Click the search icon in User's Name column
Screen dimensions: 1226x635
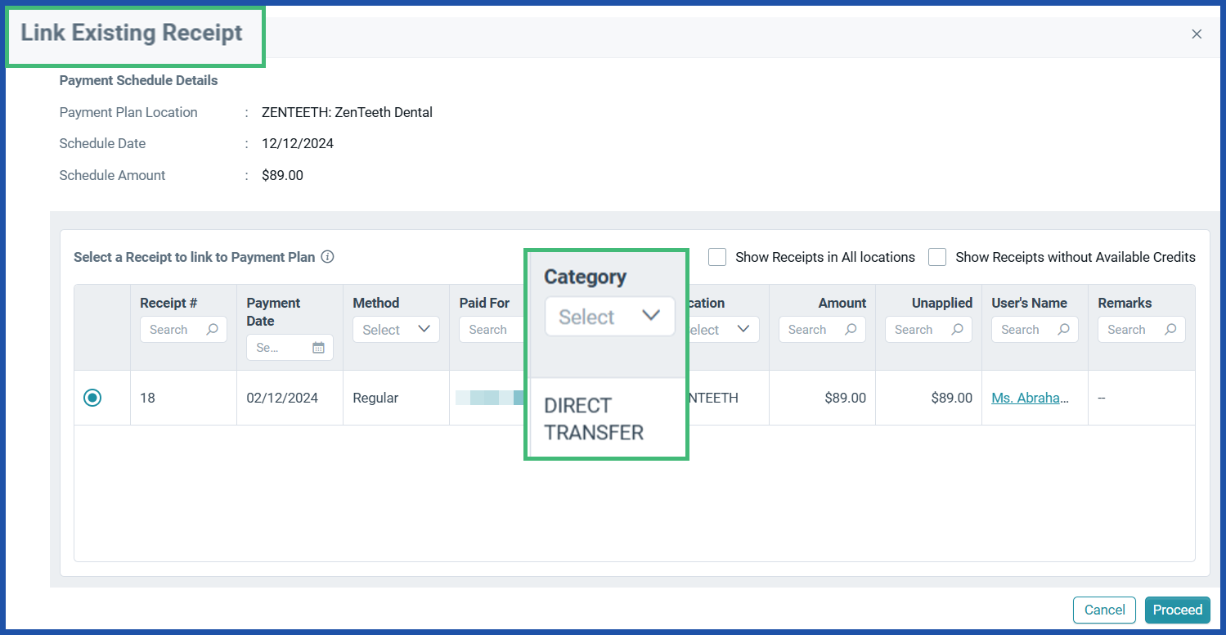pos(1063,329)
